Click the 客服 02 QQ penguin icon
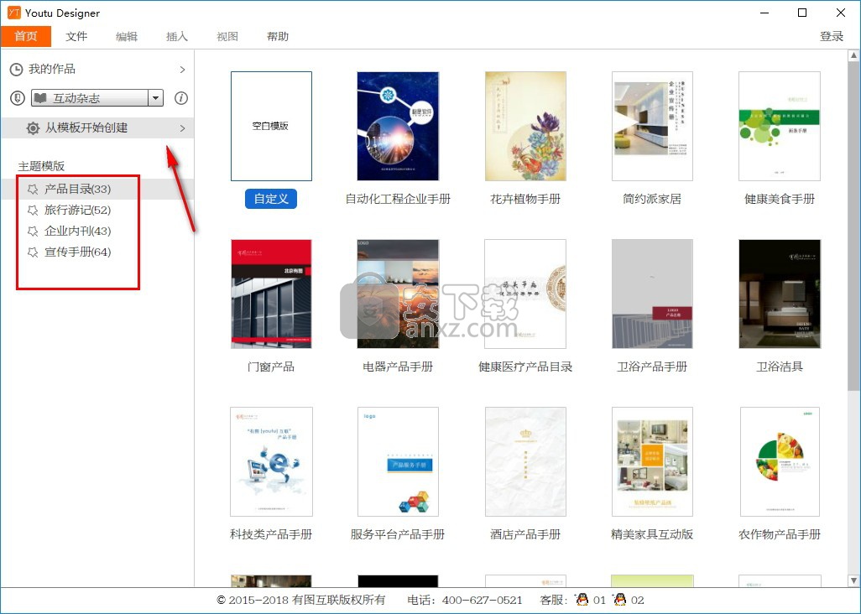The image size is (861, 614). (620, 599)
